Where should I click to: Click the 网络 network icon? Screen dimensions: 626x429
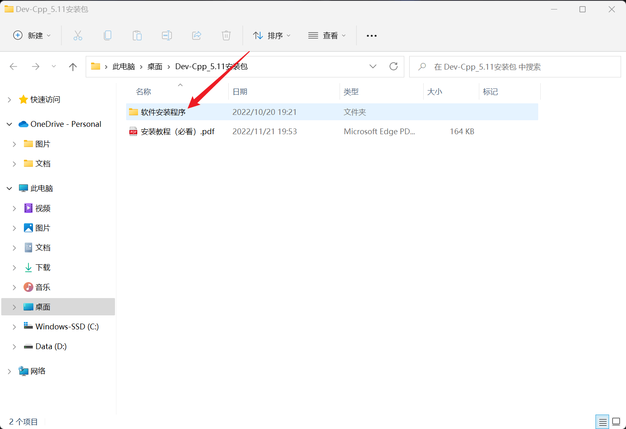(x=23, y=371)
